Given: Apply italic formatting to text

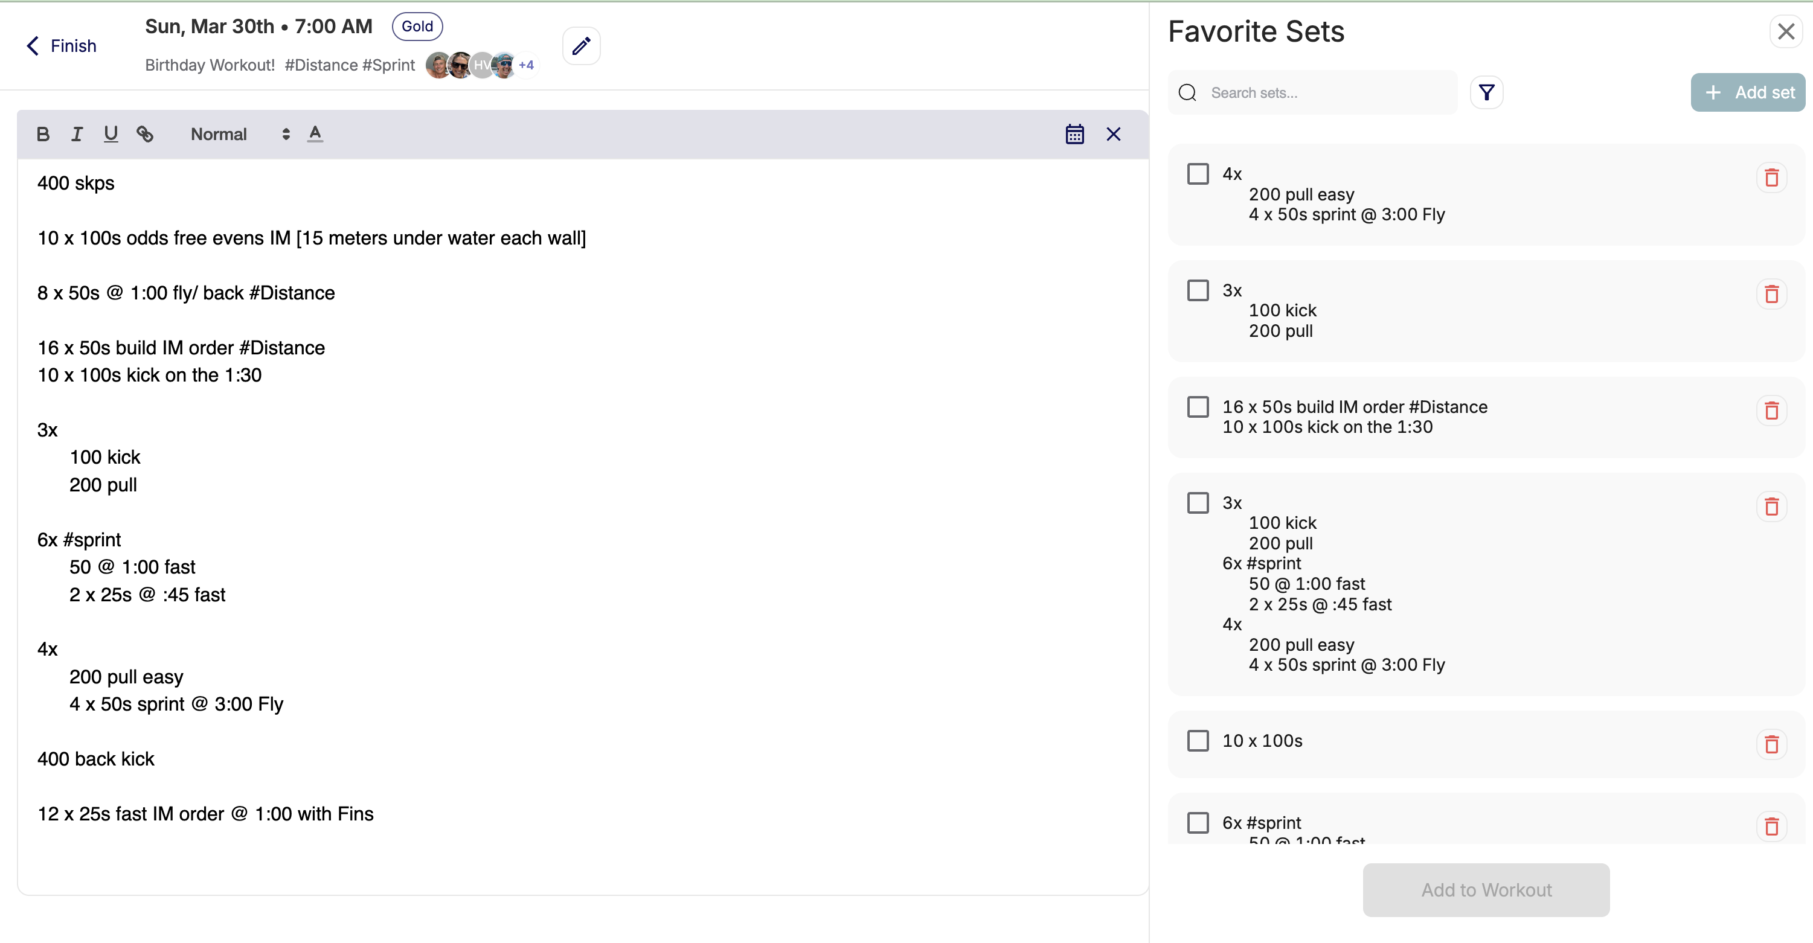Looking at the screenshot, I should 77,135.
